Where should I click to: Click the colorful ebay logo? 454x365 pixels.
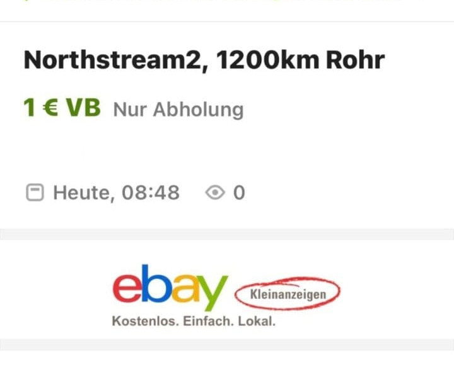170,288
